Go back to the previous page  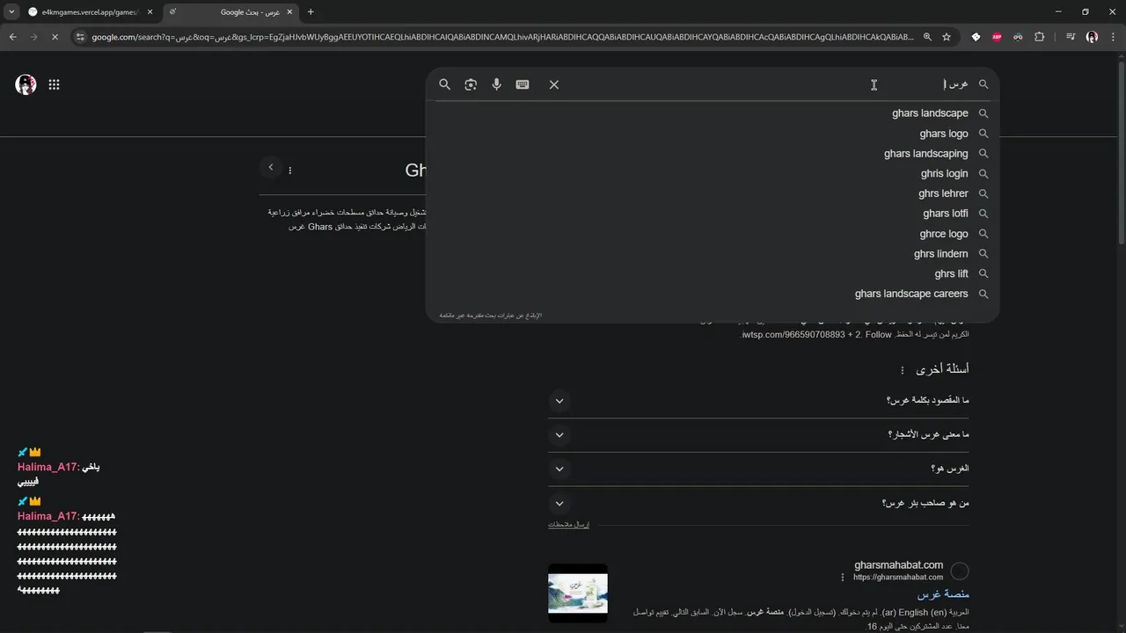pos(12,37)
